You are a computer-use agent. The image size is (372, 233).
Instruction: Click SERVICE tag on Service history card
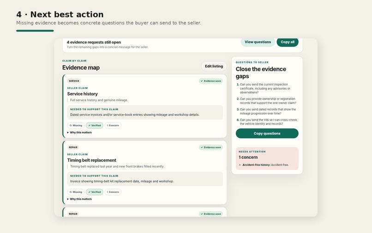point(74,81)
